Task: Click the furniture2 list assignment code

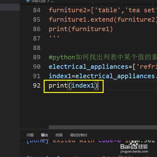Action: (103, 10)
